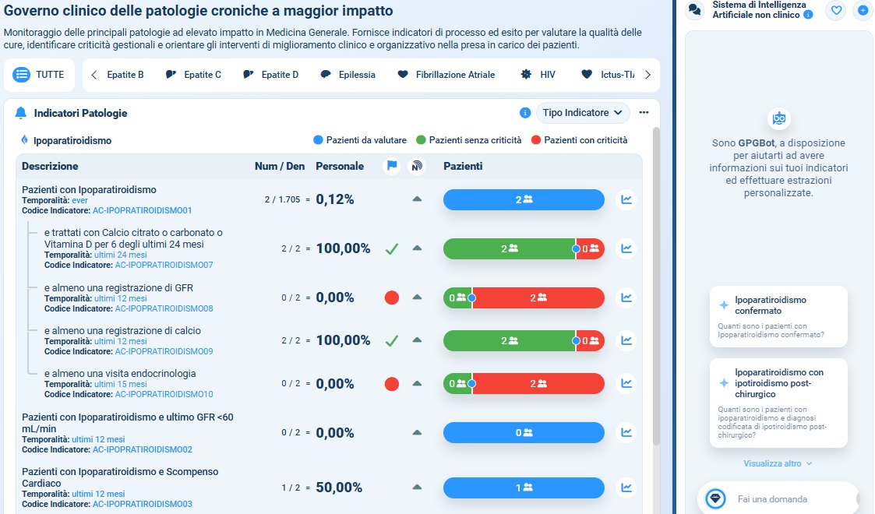Click info icon next to Artificiale non clinico
This screenshot has width=875, height=514.
point(808,15)
